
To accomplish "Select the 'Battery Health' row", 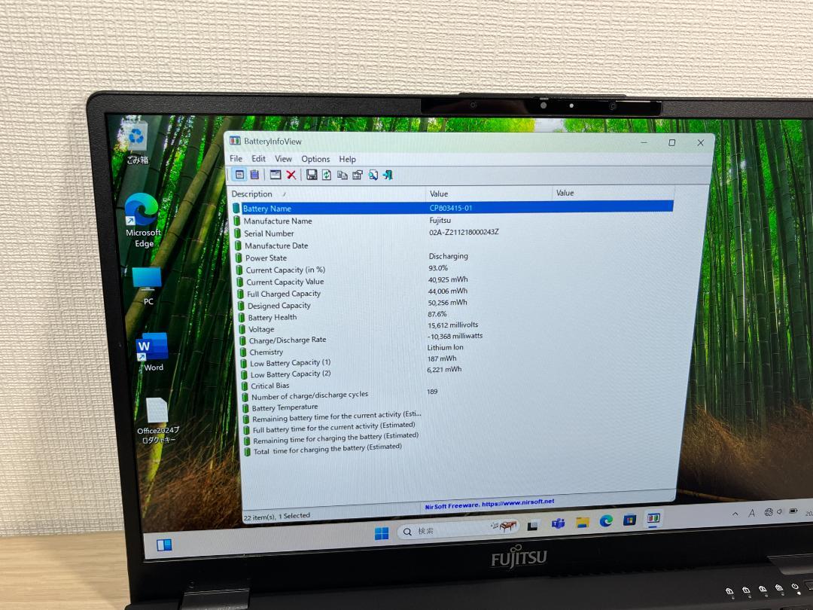I will pos(452,316).
